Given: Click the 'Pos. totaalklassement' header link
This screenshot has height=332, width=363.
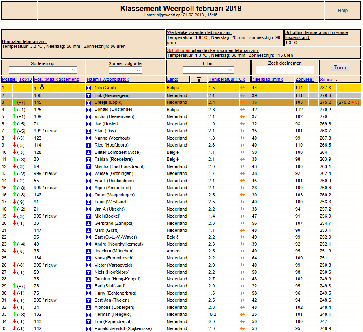Looking at the screenshot, I should 56,79.
